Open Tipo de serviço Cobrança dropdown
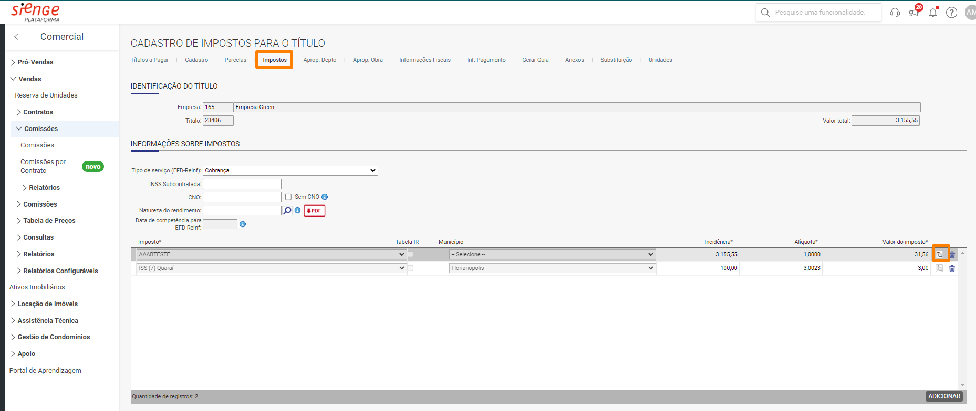This screenshot has width=976, height=411. point(290,170)
